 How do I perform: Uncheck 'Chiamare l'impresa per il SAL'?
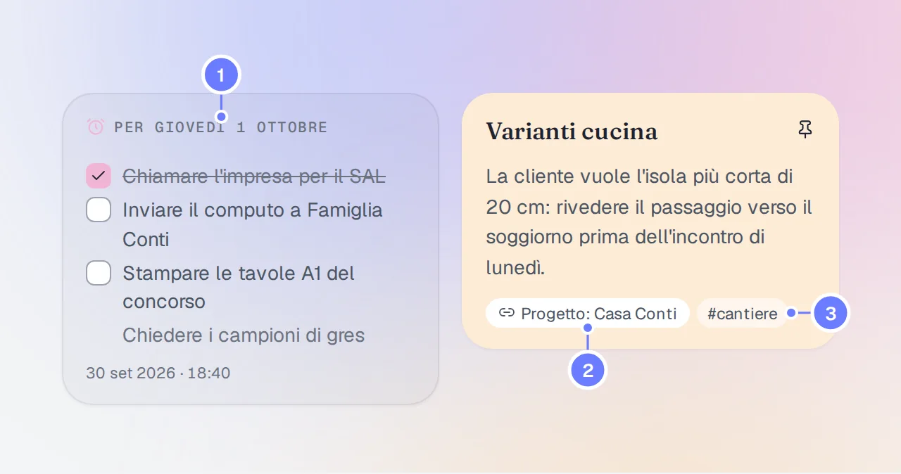pyautogui.click(x=99, y=176)
